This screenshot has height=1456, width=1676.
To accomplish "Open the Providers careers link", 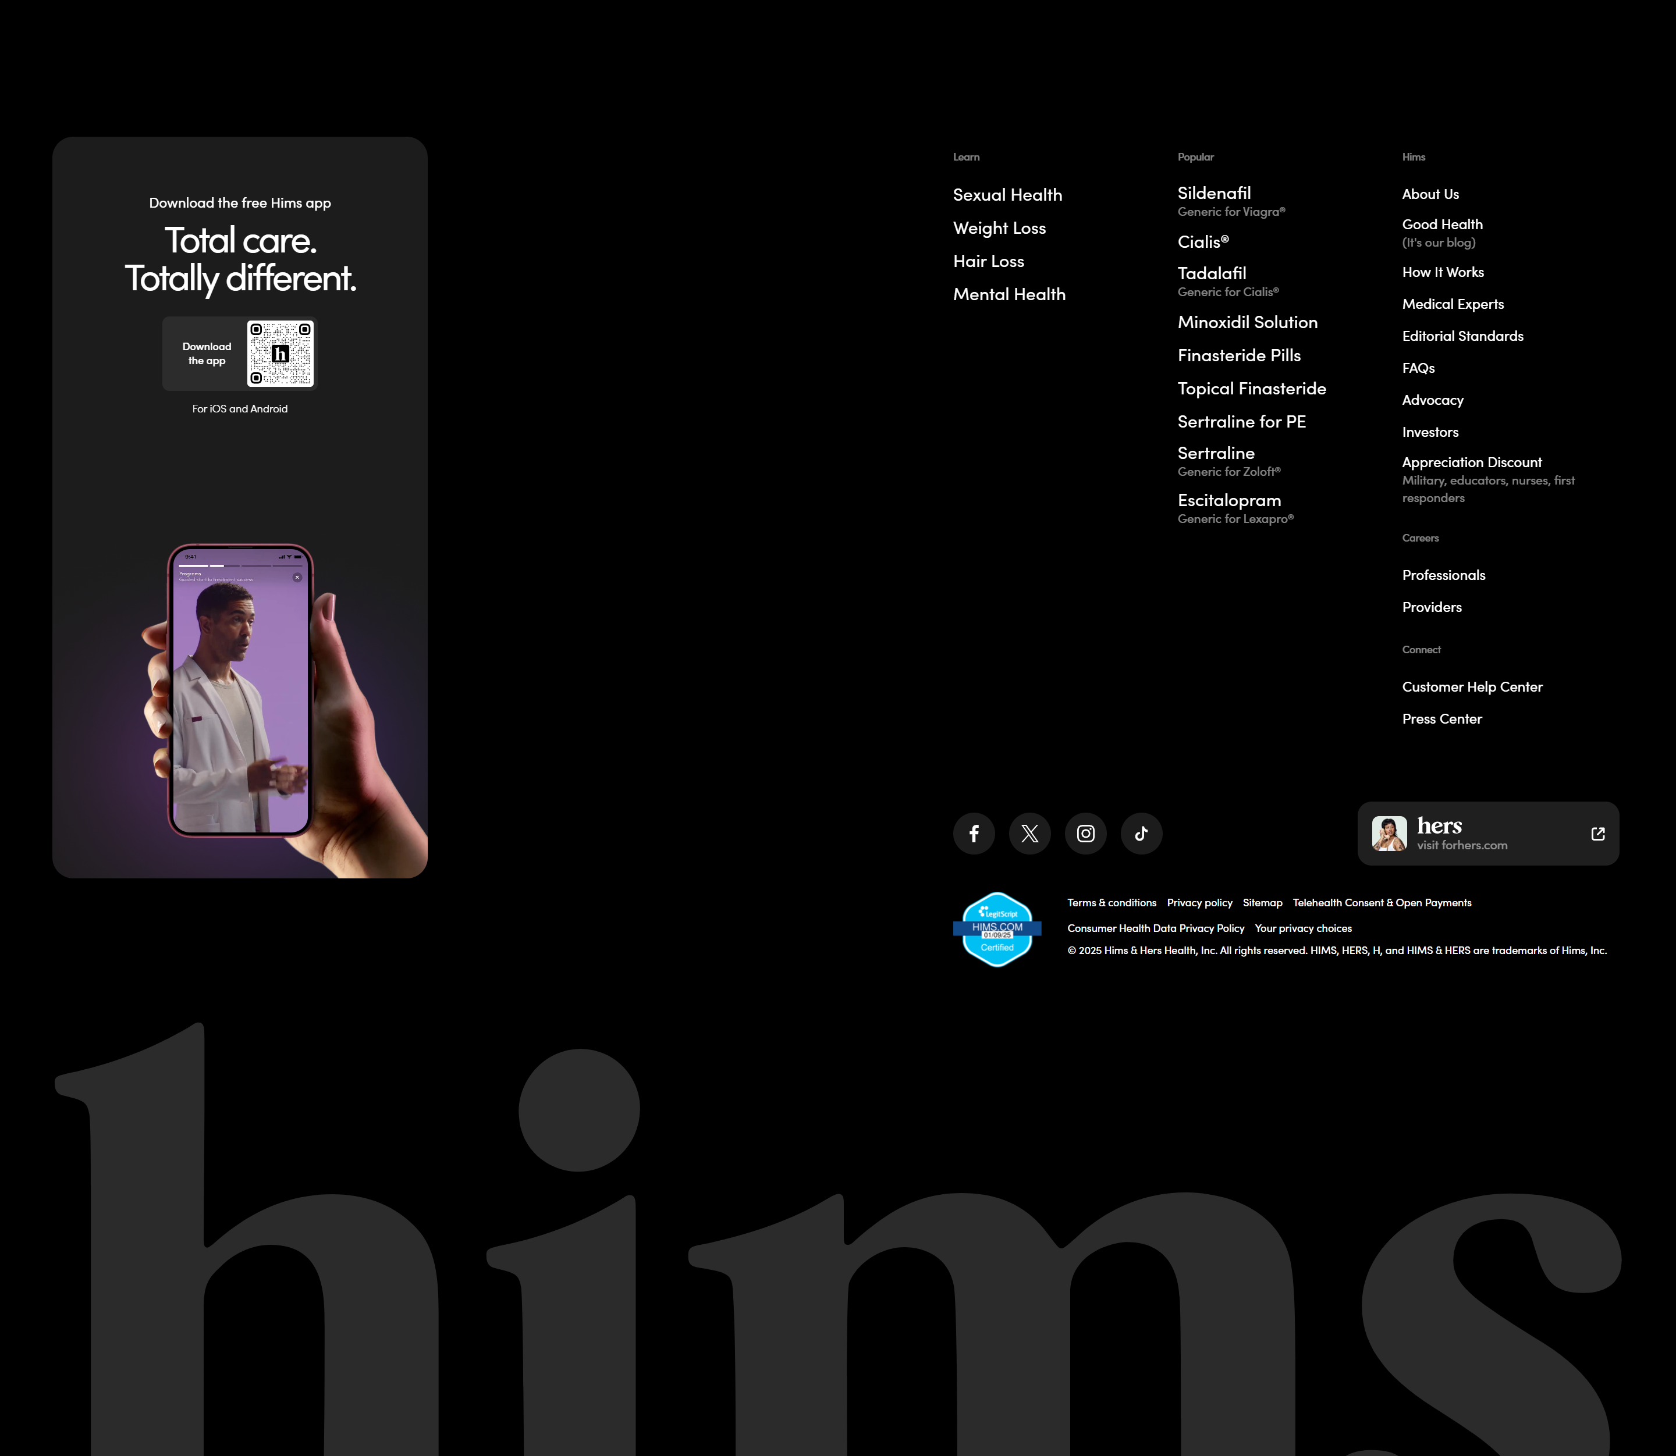I will tap(1432, 607).
